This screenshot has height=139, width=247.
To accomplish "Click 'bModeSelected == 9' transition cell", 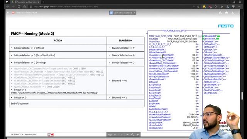I will (x=125, y=48).
